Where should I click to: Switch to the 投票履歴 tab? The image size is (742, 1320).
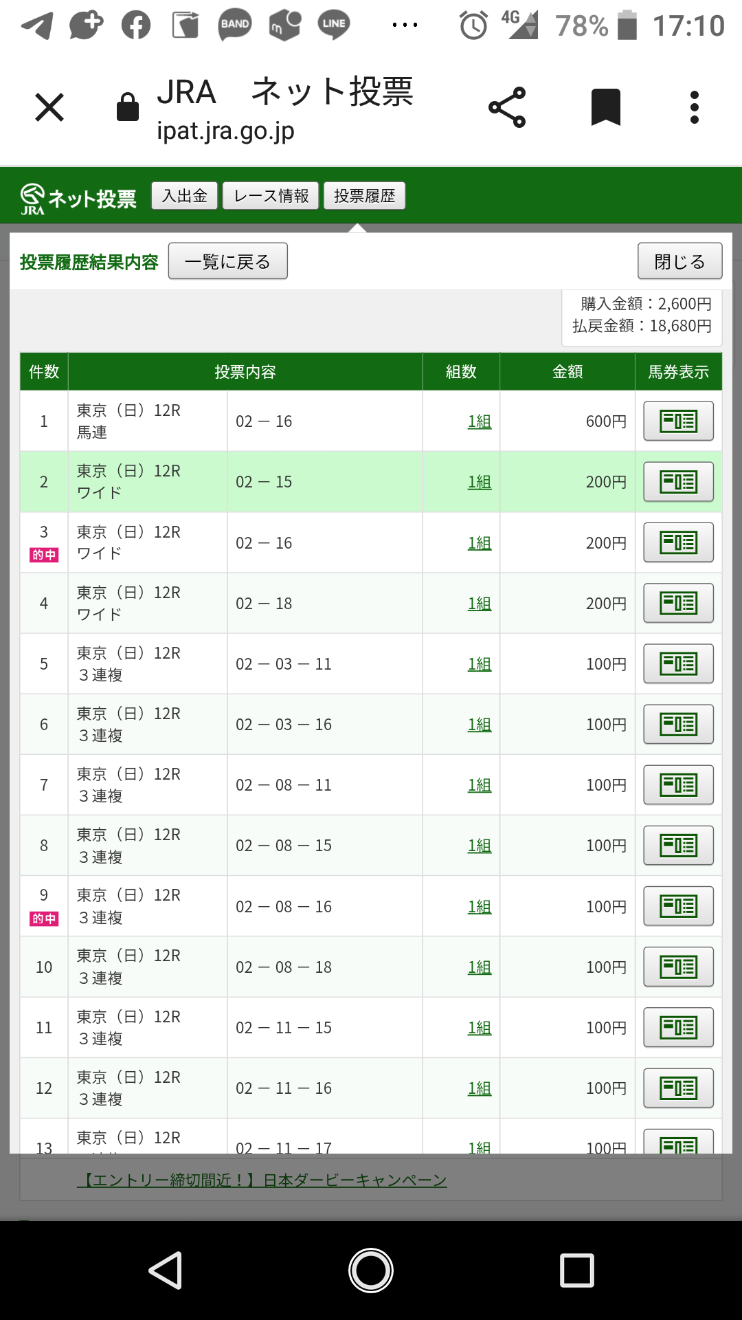click(x=364, y=196)
